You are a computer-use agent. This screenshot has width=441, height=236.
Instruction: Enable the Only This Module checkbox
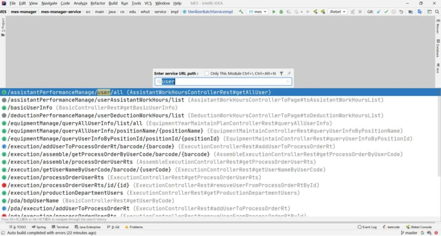point(207,73)
